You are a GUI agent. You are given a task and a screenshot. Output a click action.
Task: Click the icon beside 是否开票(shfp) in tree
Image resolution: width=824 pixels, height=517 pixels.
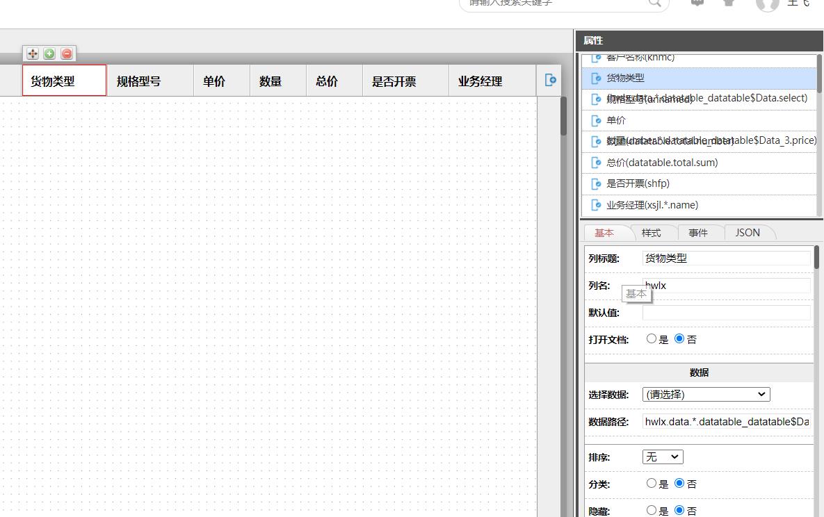coord(595,184)
